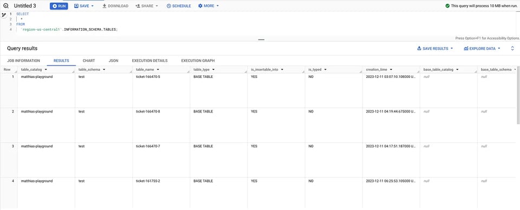This screenshot has height=210, width=520.
Task: Select the JSON results tab
Action: 113,61
